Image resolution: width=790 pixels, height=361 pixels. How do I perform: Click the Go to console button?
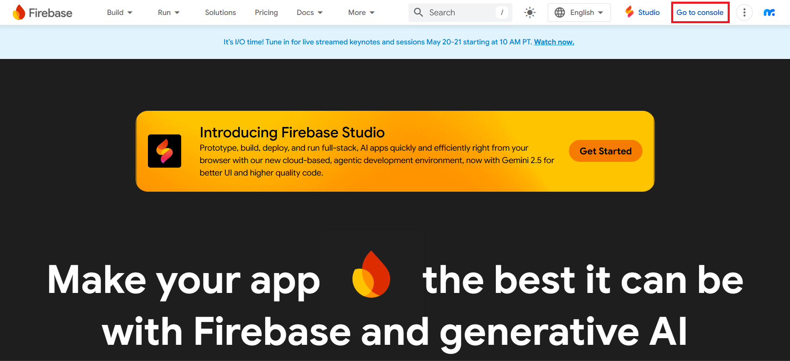[700, 12]
